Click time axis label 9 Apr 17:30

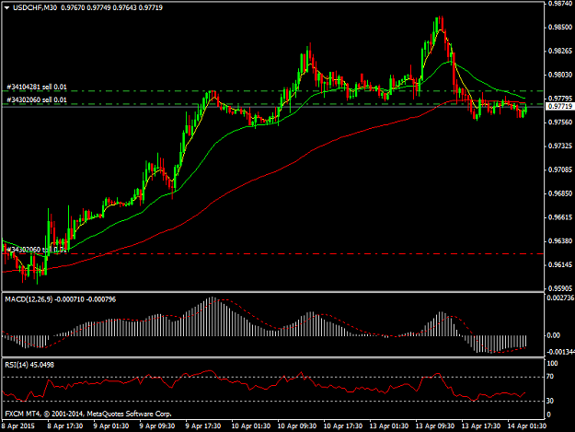[203, 426]
